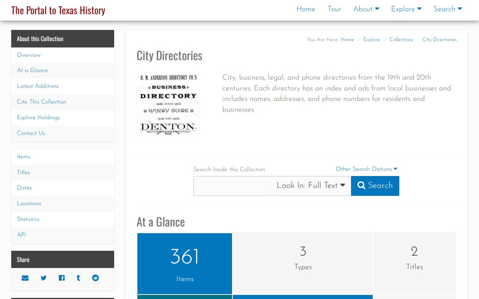Share collection on Twitter
Screen dimensions: 479x299
click(43, 278)
